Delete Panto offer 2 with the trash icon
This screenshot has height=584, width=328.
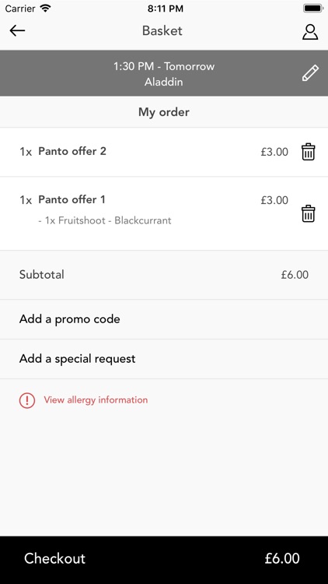tap(308, 152)
